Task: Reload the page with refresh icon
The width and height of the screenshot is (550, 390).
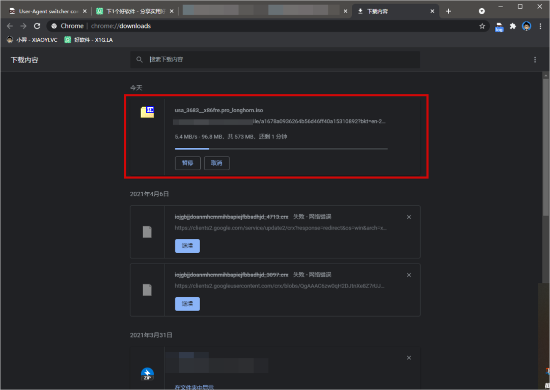Action: point(37,26)
